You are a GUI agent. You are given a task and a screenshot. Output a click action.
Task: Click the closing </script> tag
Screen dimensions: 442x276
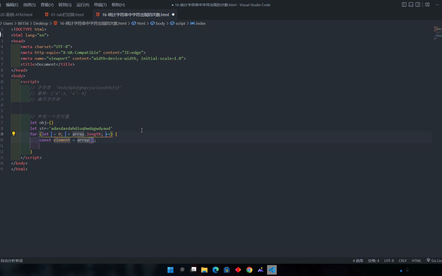tap(31, 158)
